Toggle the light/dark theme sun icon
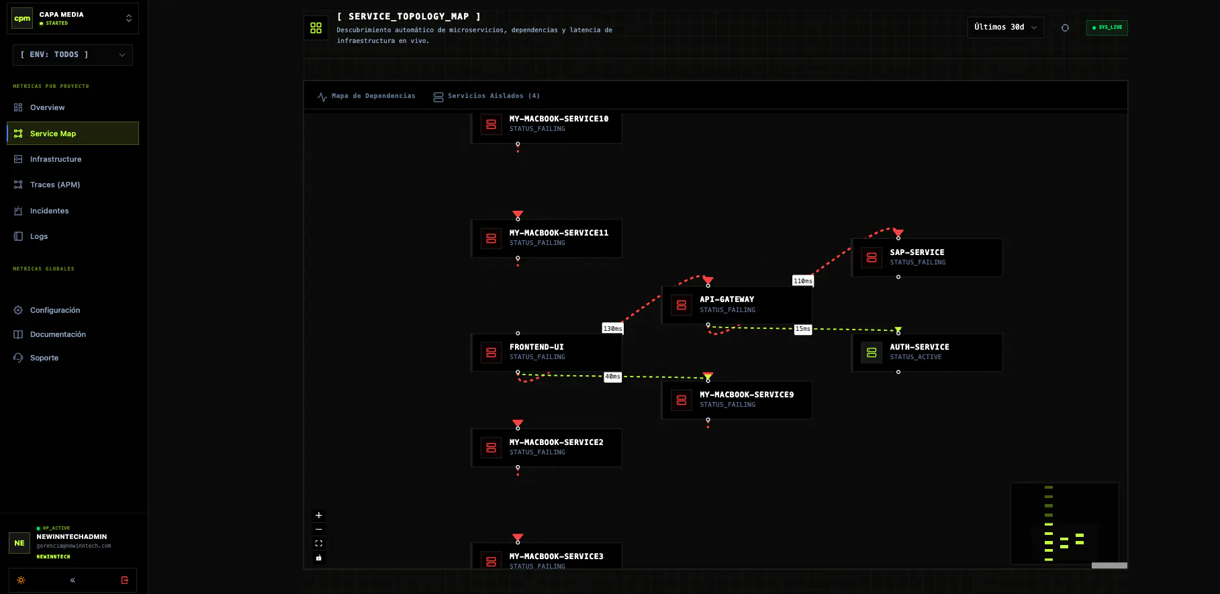The height and width of the screenshot is (594, 1220). 21,580
